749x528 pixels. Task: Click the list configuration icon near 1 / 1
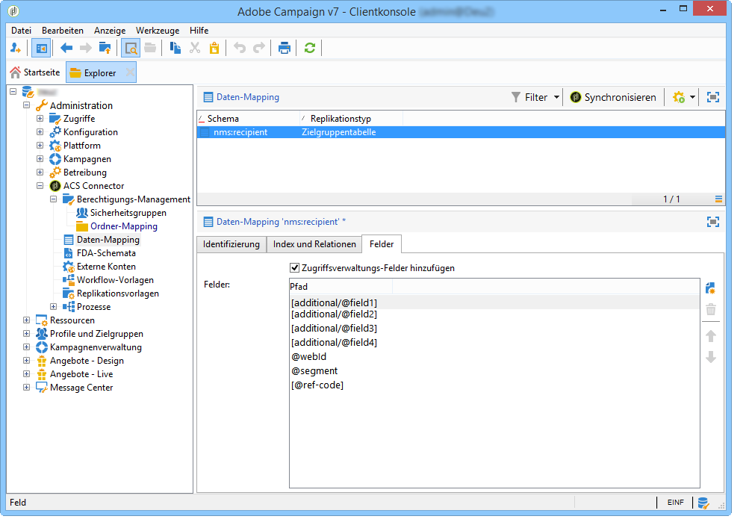click(x=718, y=199)
